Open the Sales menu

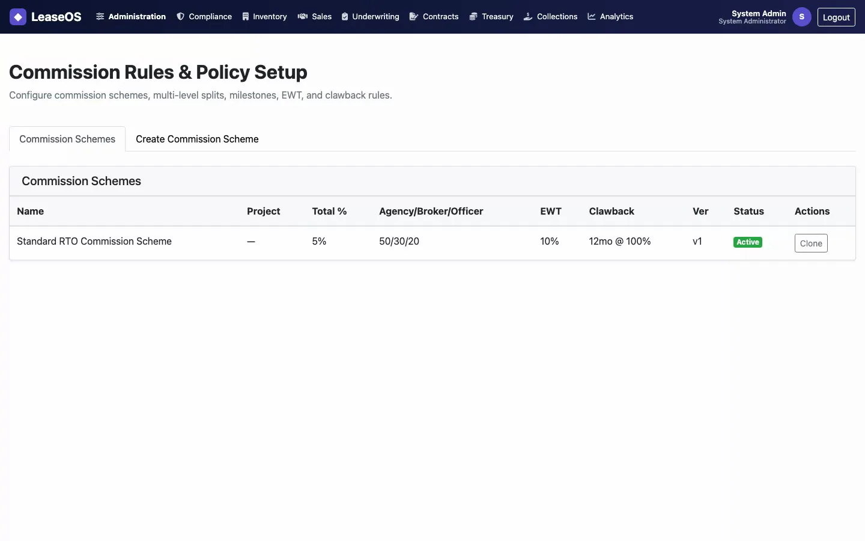point(315,17)
